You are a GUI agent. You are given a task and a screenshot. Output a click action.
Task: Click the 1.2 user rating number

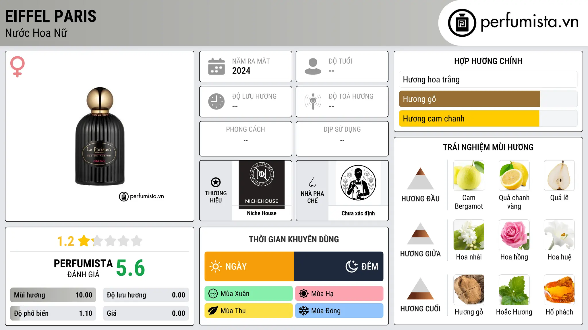65,241
